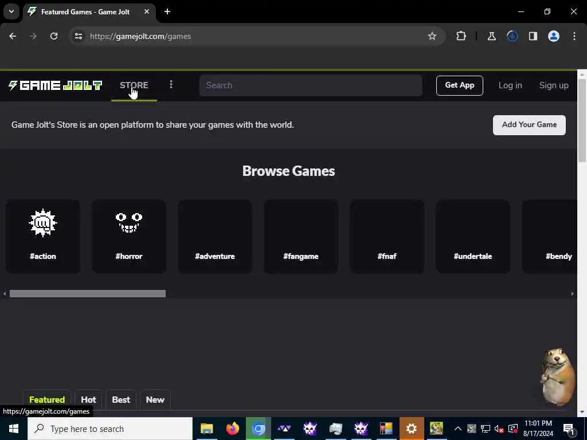Open the notification center icon
This screenshot has height=440, width=587.
click(x=569, y=429)
